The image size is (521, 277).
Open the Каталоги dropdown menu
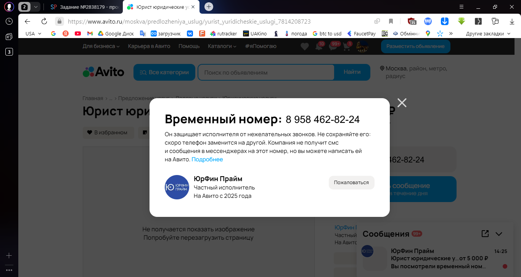tap(222, 46)
